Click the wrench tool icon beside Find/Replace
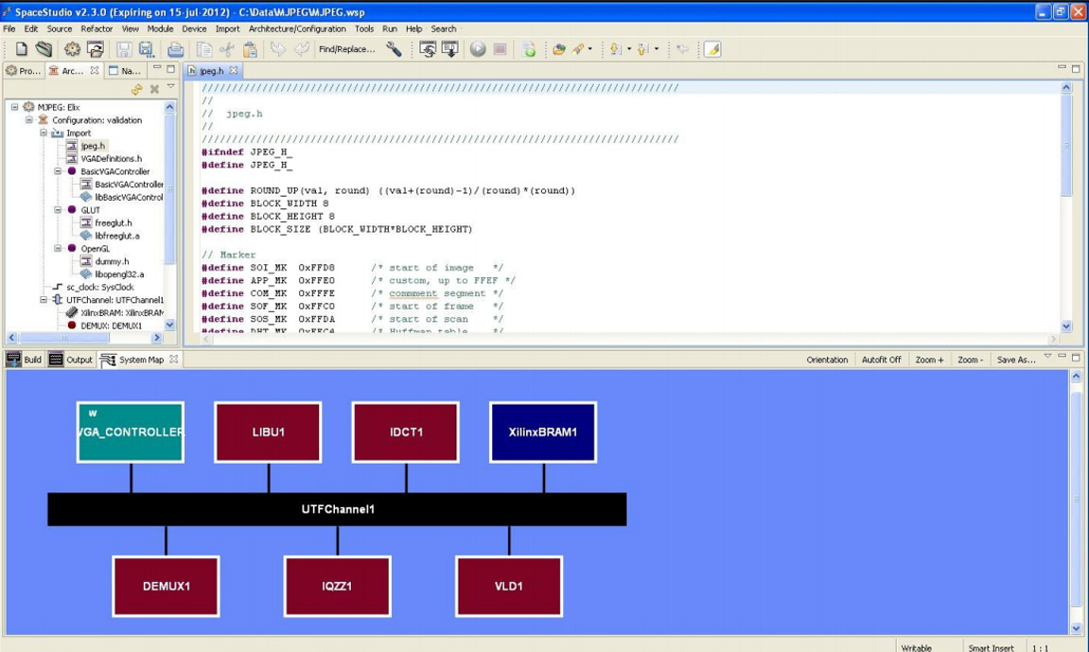Screen dimensions: 1089x652 pos(394,49)
